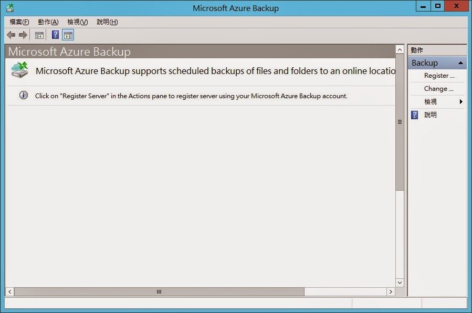Viewport: 472px width, 313px height.
Task: Click the information icon beside Register Server message
Action: [24, 96]
